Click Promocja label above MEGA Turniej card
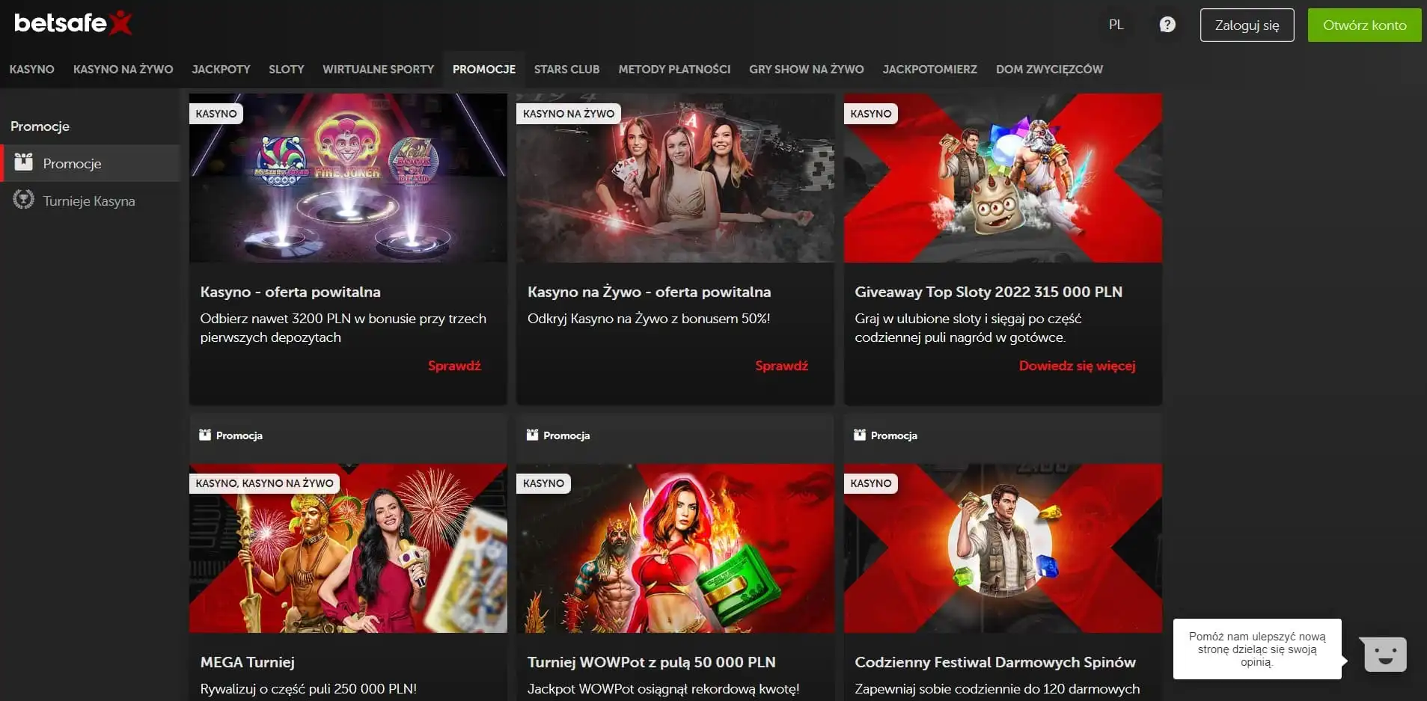This screenshot has width=1427, height=701. (x=239, y=435)
